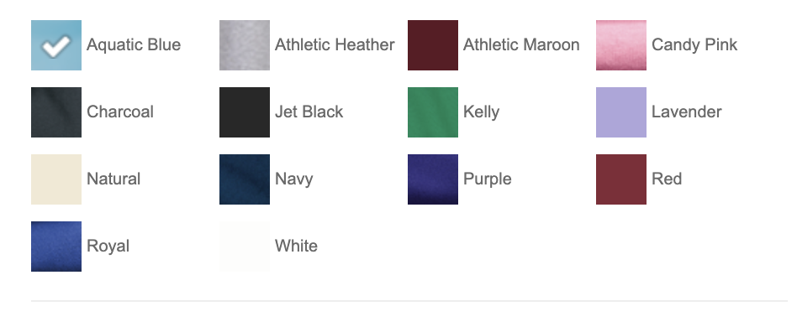Choose the Red color swatch
The image size is (797, 327).
(621, 179)
